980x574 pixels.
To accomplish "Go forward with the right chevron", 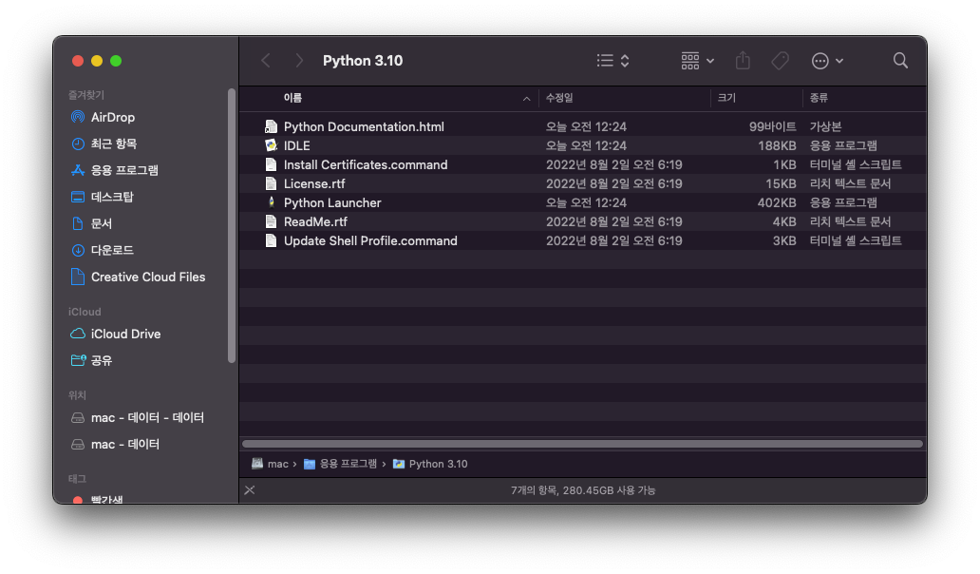I will (299, 61).
